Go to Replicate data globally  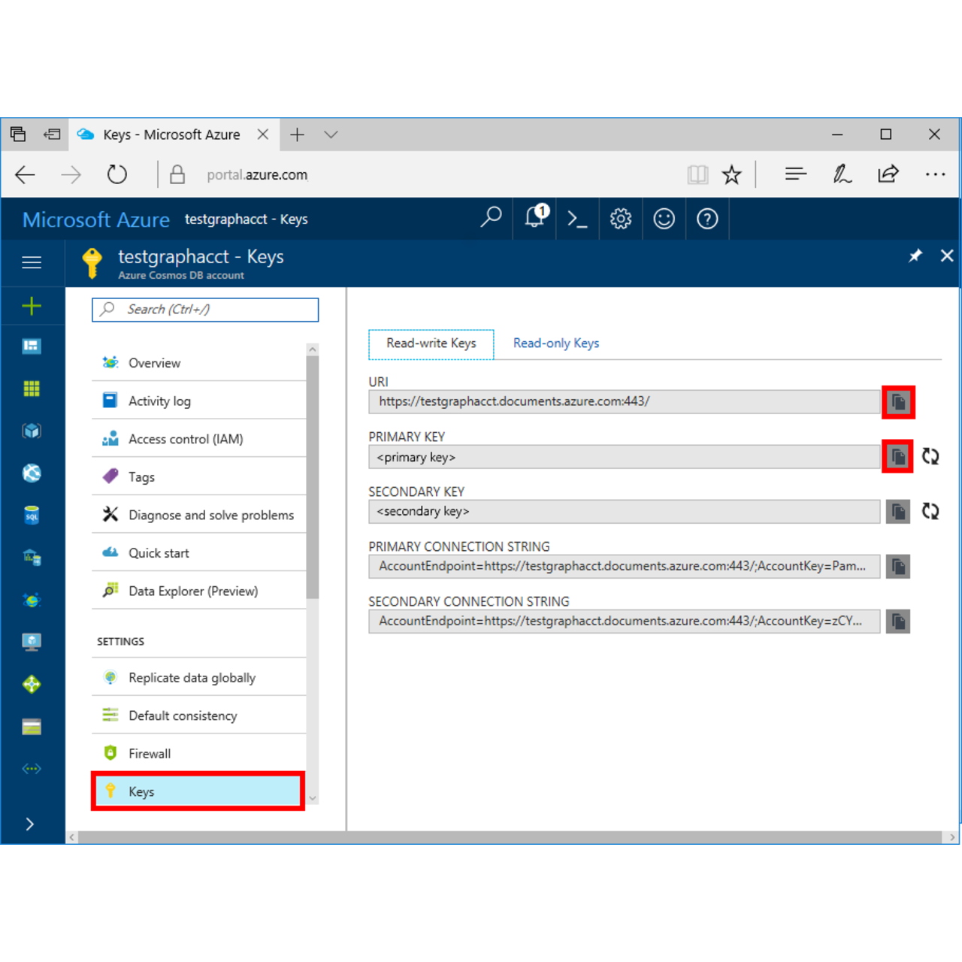coord(192,678)
